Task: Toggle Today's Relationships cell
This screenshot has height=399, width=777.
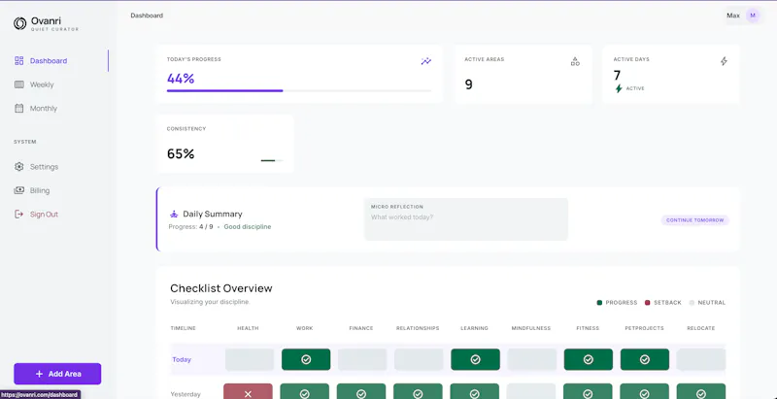Action: pos(419,359)
